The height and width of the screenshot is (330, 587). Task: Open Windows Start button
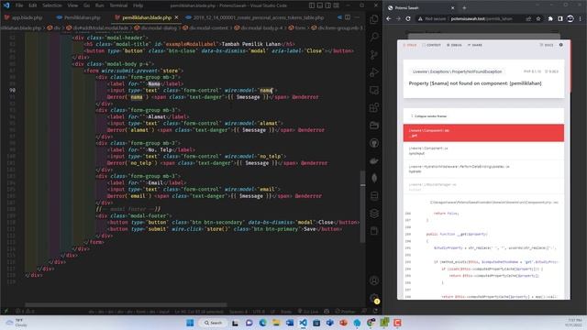190,323
